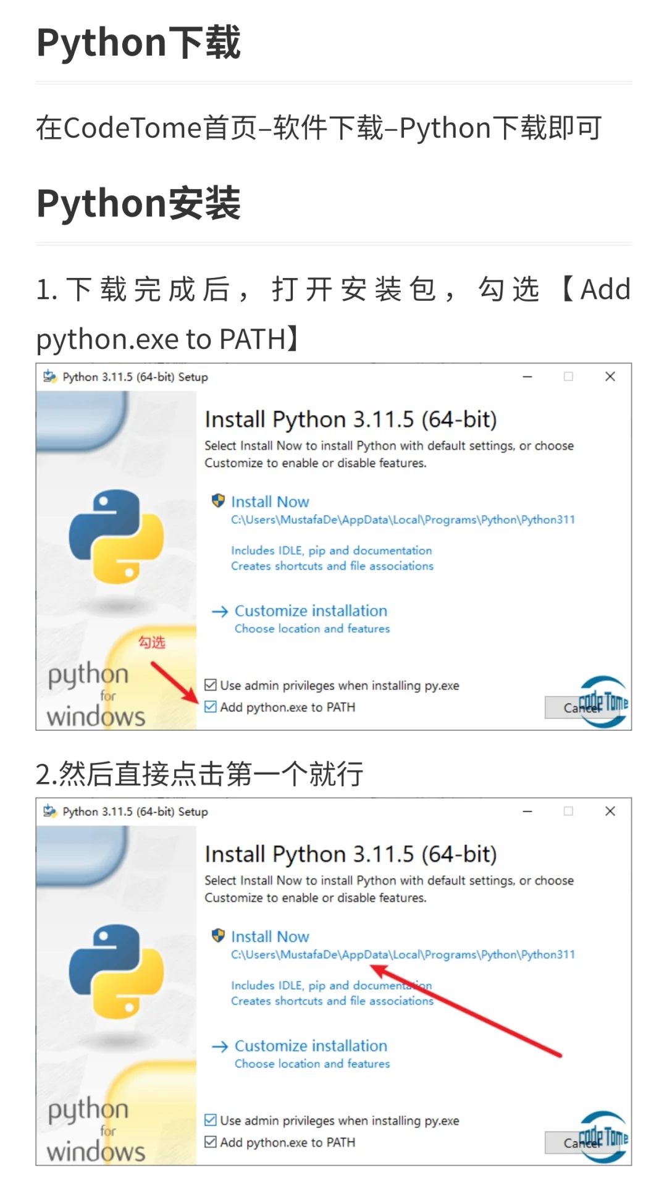
Task: Toggle 'Add python.exe to PATH' in step 1 installer
Action: click(211, 707)
